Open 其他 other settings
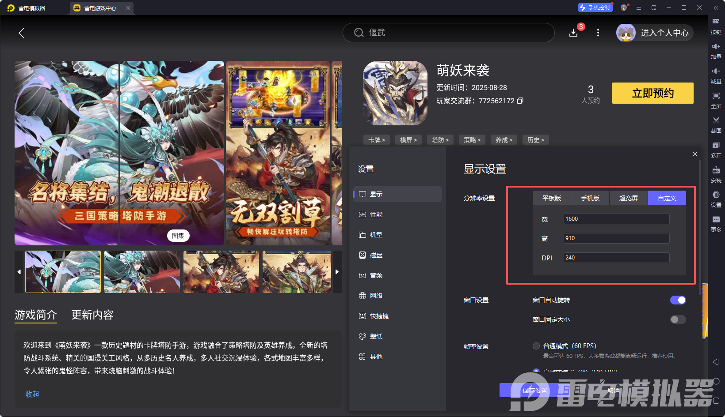The image size is (725, 417). click(x=397, y=357)
